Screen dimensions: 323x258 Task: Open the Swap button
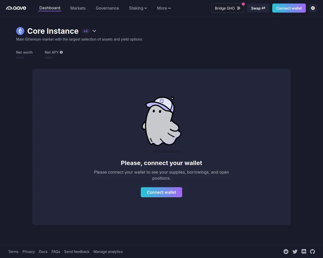click(x=258, y=8)
